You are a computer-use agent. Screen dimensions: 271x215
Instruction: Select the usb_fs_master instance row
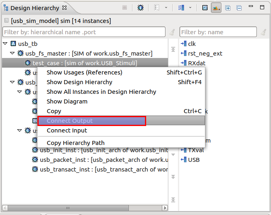click(x=89, y=54)
